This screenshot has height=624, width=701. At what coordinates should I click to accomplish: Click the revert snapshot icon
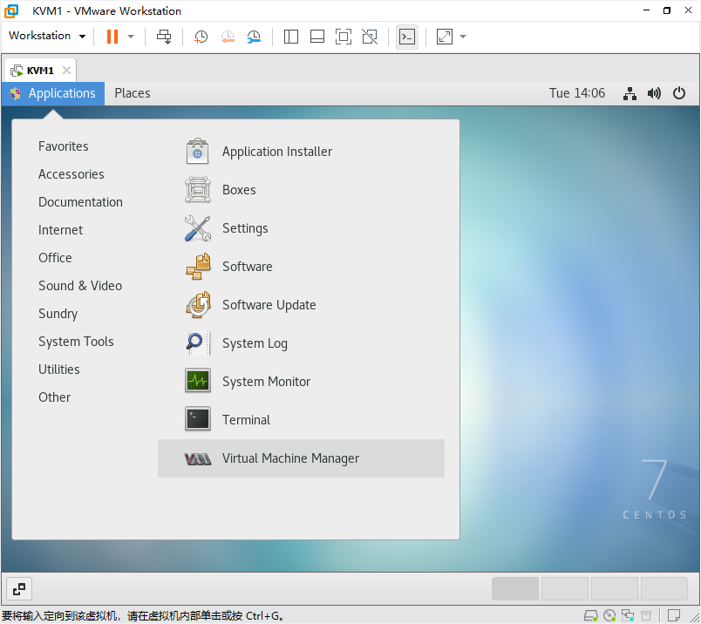228,37
